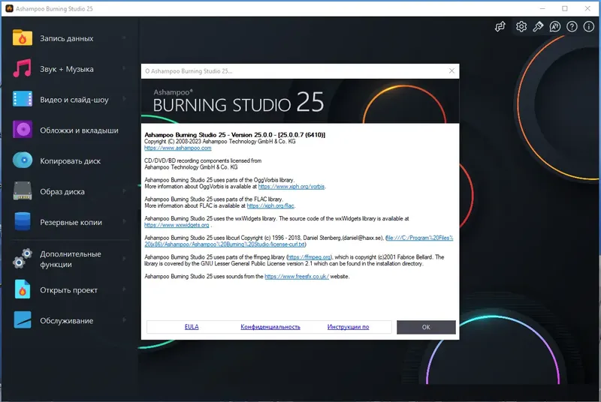This screenshot has width=601, height=402.
Task: Open the Инструкции по link
Action: click(x=348, y=327)
